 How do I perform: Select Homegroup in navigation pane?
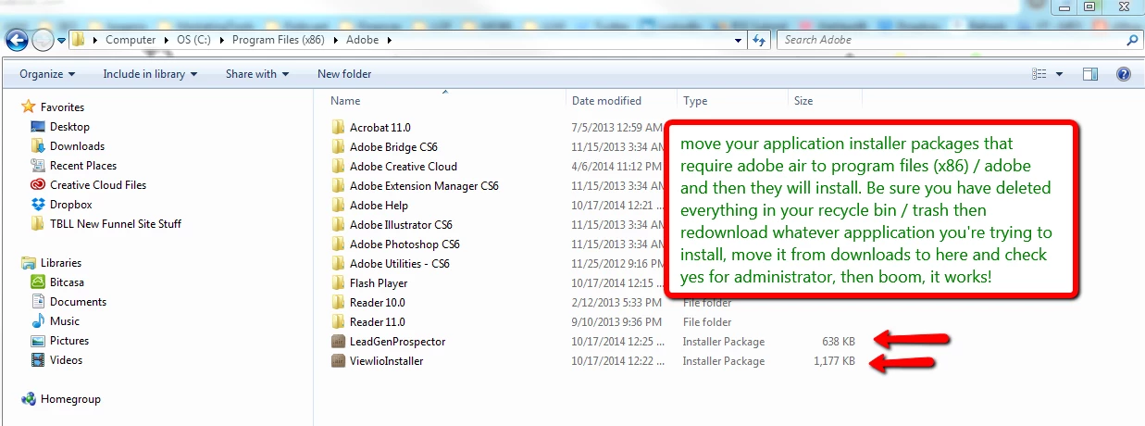click(70, 399)
